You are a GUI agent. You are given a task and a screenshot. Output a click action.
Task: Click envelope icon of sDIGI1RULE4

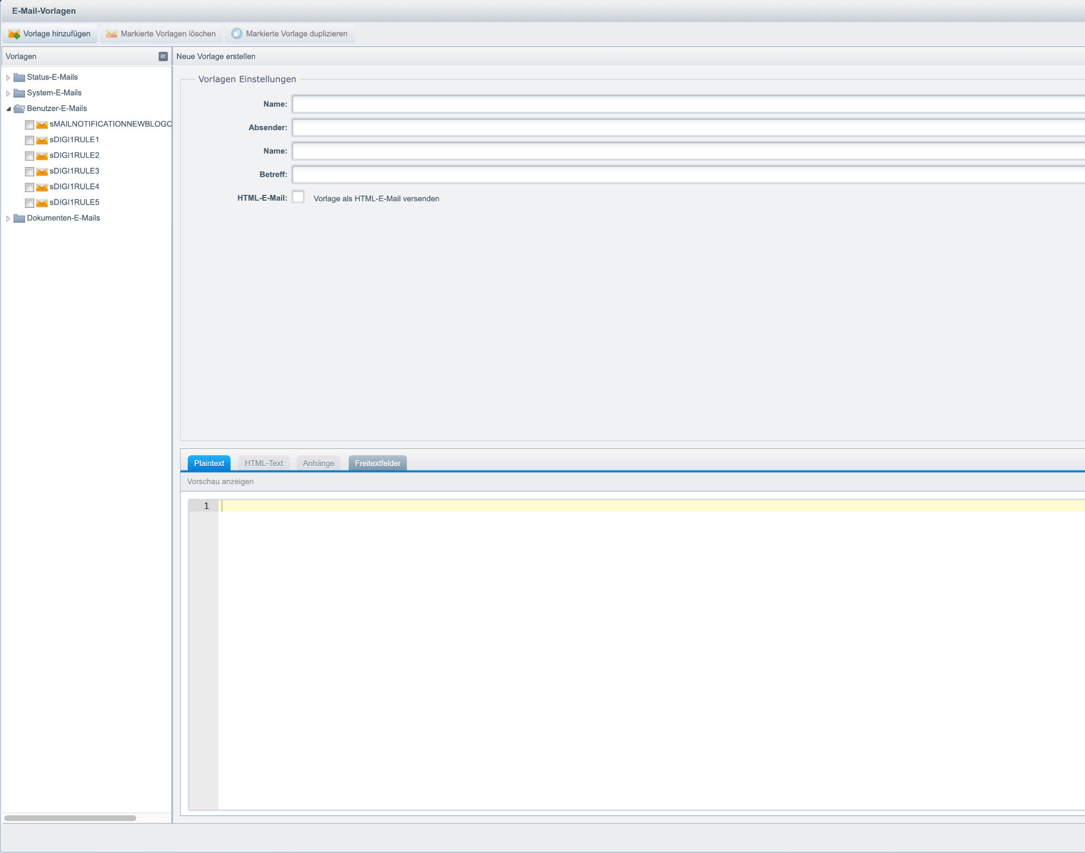click(42, 187)
